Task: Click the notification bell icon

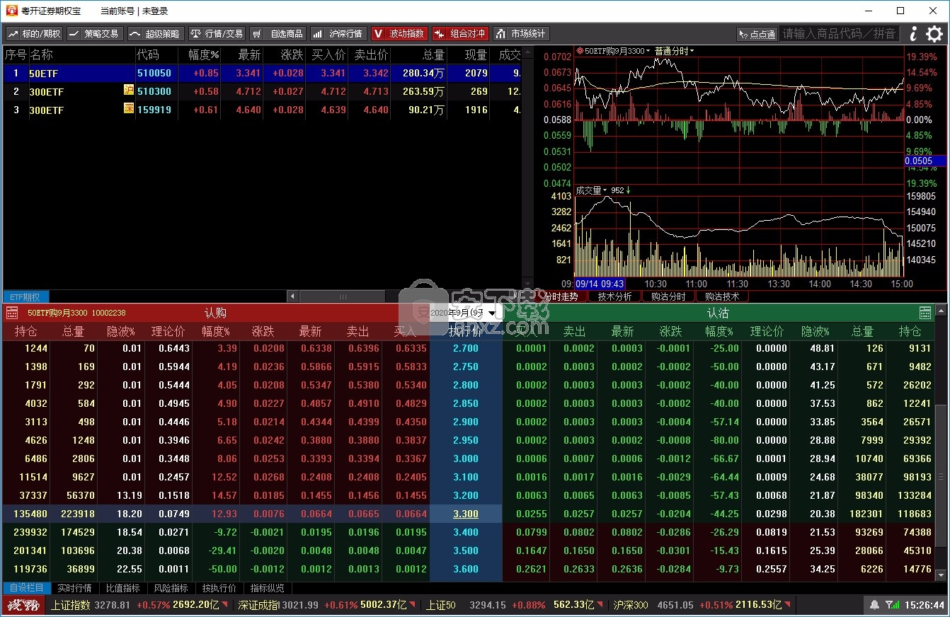Action: (874, 605)
